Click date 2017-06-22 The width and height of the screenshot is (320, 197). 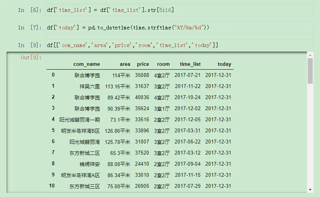(187, 142)
